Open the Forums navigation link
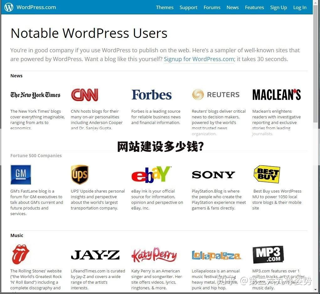Viewport: 320px width, 294px height. click(x=212, y=7)
